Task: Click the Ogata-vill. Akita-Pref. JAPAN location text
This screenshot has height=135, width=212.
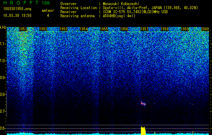Action: (x=150, y=8)
